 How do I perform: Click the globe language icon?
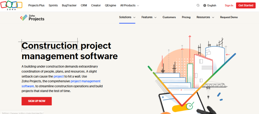(x=205, y=6)
